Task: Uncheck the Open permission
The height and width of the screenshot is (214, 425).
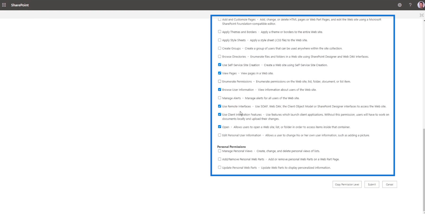Action: [219, 127]
